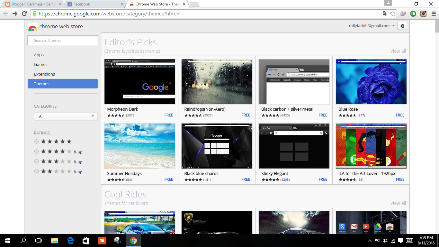Open the Raindrops(Non-Aero) theme title

[205, 109]
